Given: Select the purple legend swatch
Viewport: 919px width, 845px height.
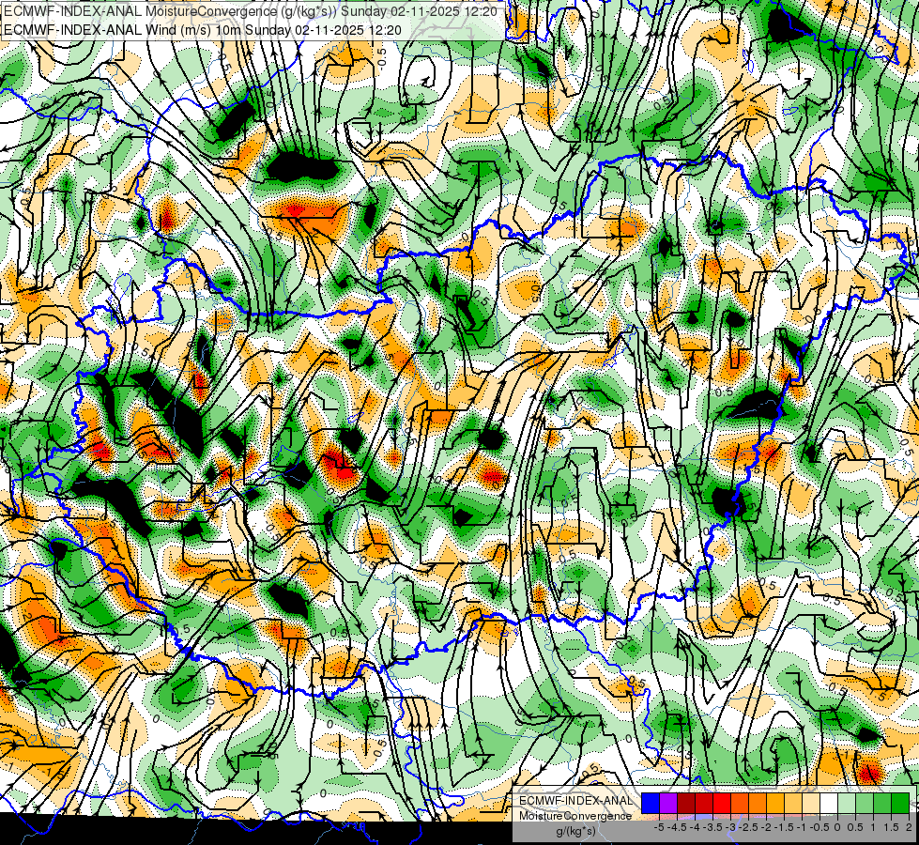Looking at the screenshot, I should [x=668, y=804].
